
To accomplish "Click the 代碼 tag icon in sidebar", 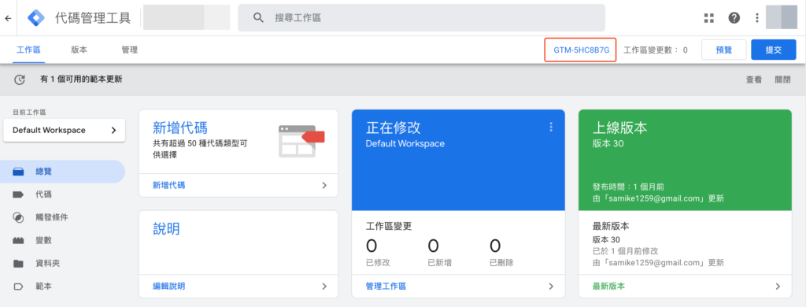I will pos(19,195).
